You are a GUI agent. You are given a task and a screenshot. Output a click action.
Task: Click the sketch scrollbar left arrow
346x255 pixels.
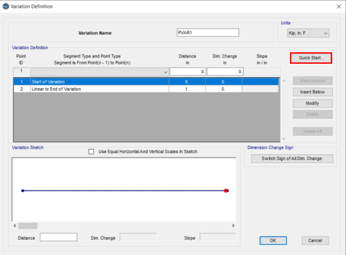pyautogui.click(x=15, y=226)
